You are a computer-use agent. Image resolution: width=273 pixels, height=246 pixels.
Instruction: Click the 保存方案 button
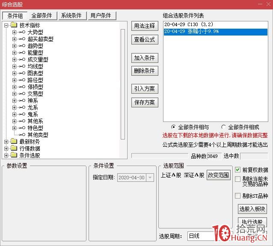(145, 102)
